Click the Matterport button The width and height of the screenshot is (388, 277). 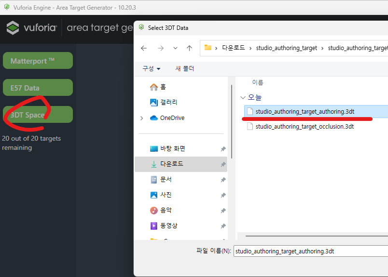pyautogui.click(x=38, y=61)
